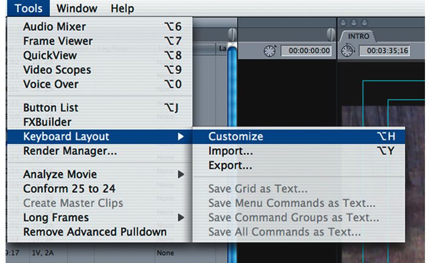Expand the Keyboard Layout submenu arrow
This screenshot has width=430, height=263.
(181, 137)
